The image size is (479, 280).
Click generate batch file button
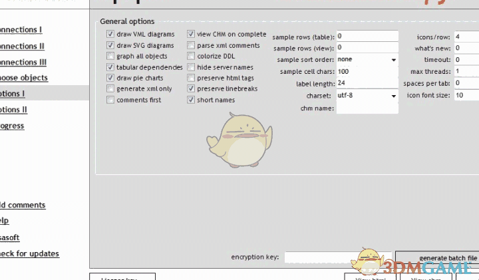[x=438, y=258]
